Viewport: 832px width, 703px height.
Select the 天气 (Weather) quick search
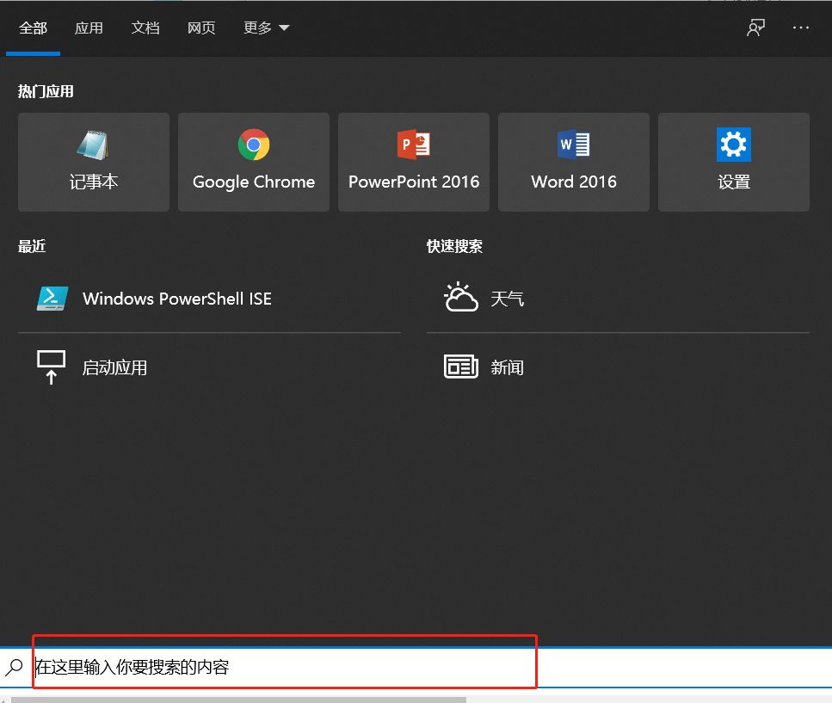pos(507,299)
